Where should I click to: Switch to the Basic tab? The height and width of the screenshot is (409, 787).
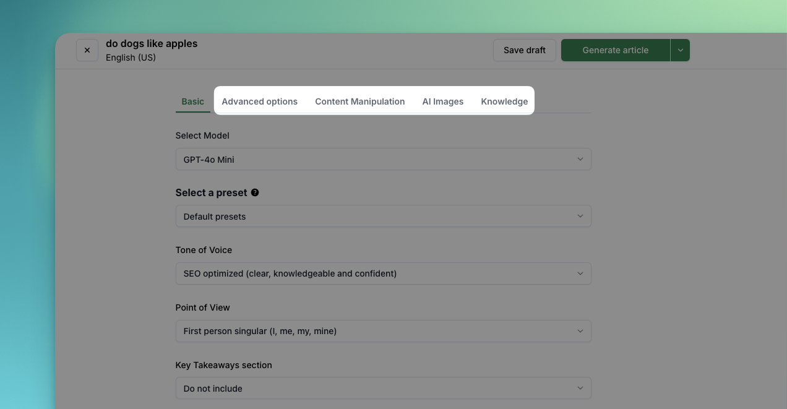[192, 101]
